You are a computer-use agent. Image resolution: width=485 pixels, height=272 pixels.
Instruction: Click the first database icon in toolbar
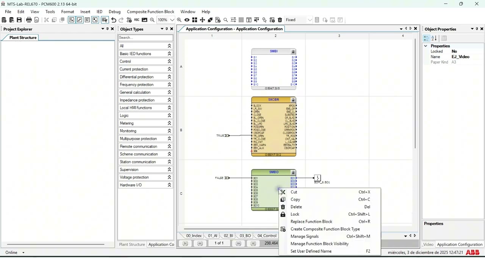tap(4, 20)
